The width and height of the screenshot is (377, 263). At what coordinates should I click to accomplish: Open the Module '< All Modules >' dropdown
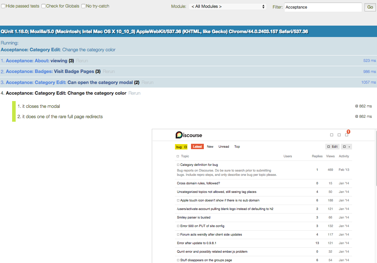(228, 6)
